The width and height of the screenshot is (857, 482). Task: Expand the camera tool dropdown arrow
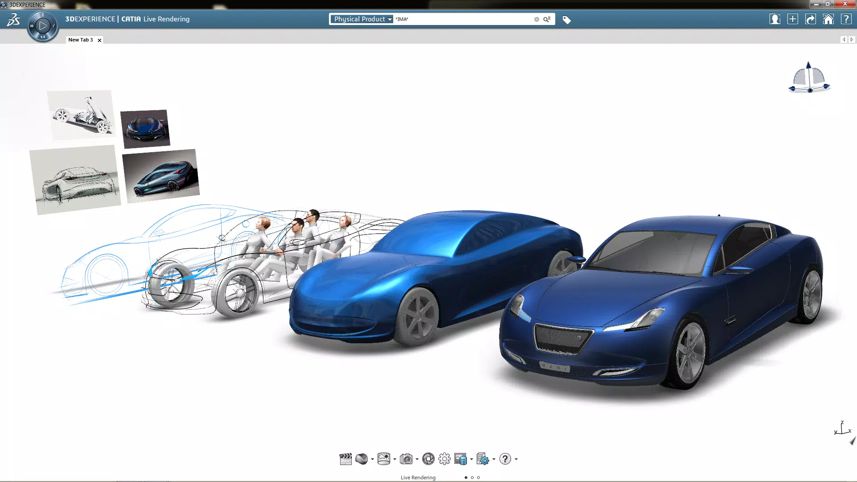(417, 459)
